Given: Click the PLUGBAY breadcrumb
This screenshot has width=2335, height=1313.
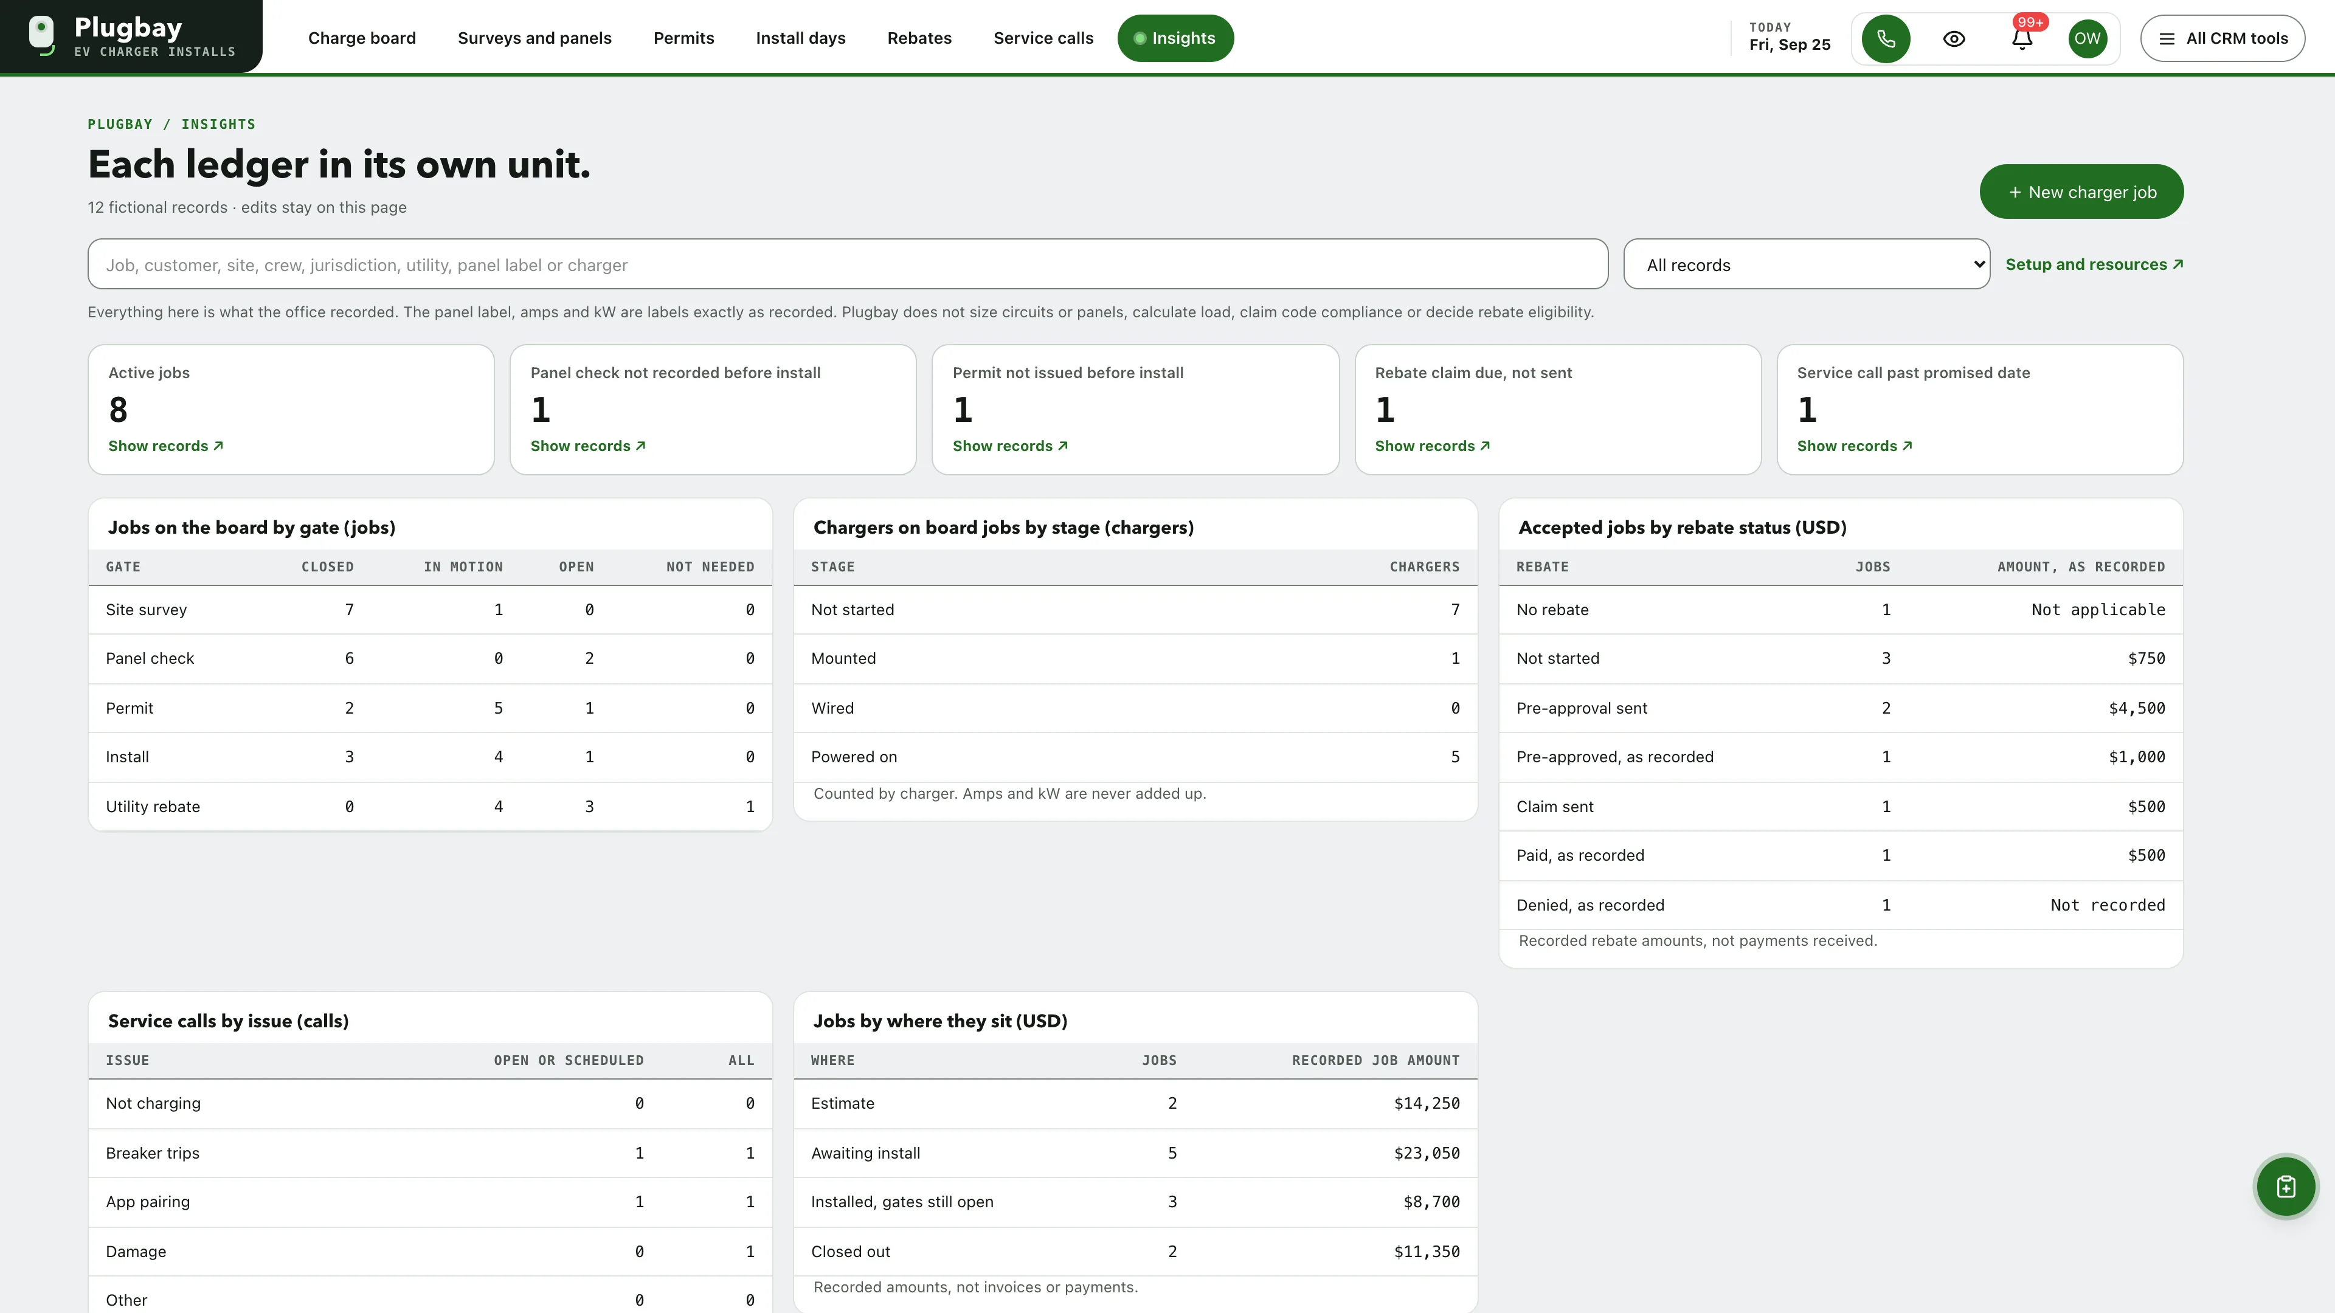Looking at the screenshot, I should pyautogui.click(x=120, y=124).
